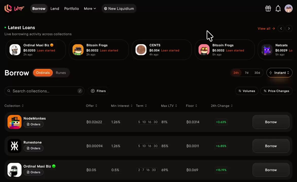Toggle the Price Changes view

(x=276, y=91)
